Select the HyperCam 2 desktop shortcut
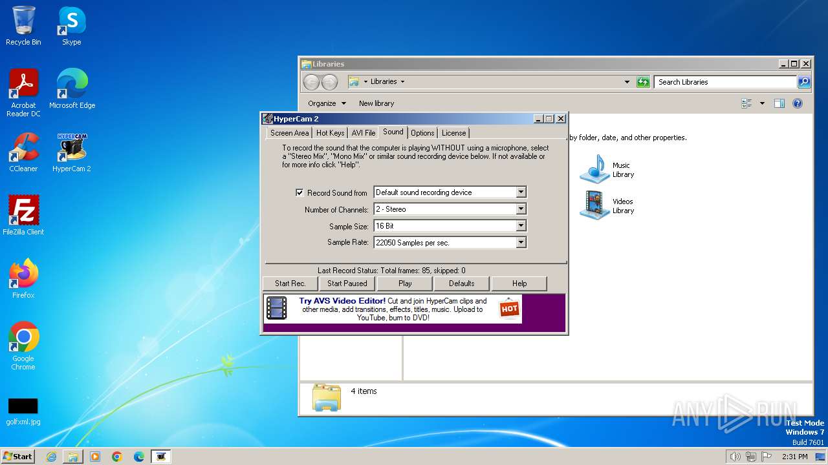Image resolution: width=828 pixels, height=465 pixels. (x=72, y=152)
